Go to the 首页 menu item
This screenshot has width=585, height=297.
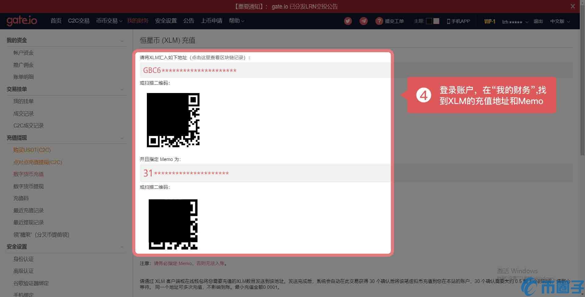pos(56,21)
